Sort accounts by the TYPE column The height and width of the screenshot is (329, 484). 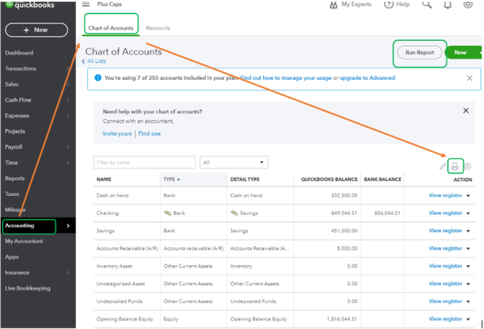171,180
